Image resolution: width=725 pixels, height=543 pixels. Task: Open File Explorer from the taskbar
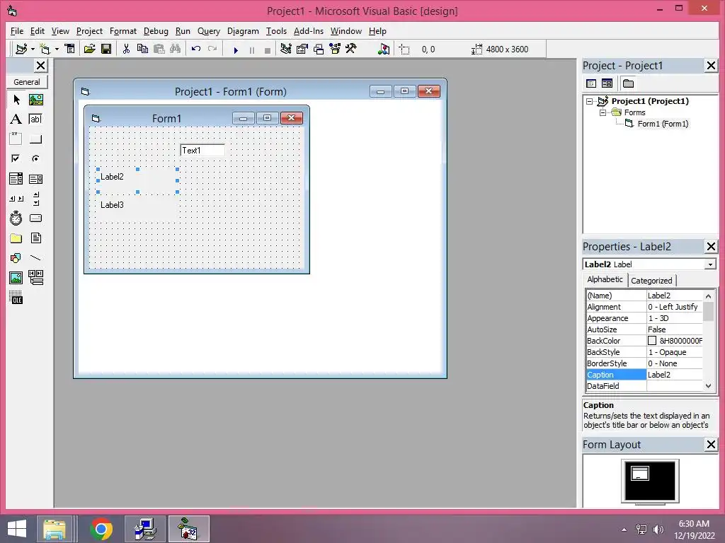point(54,529)
